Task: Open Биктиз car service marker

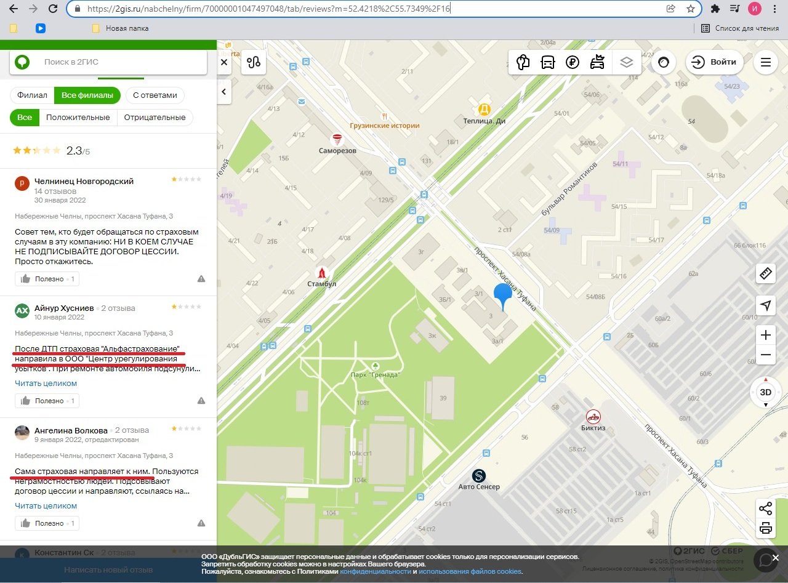Action: point(593,416)
